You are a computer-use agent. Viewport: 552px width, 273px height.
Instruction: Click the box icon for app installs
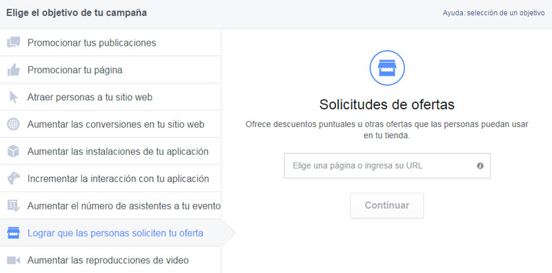coord(13,151)
